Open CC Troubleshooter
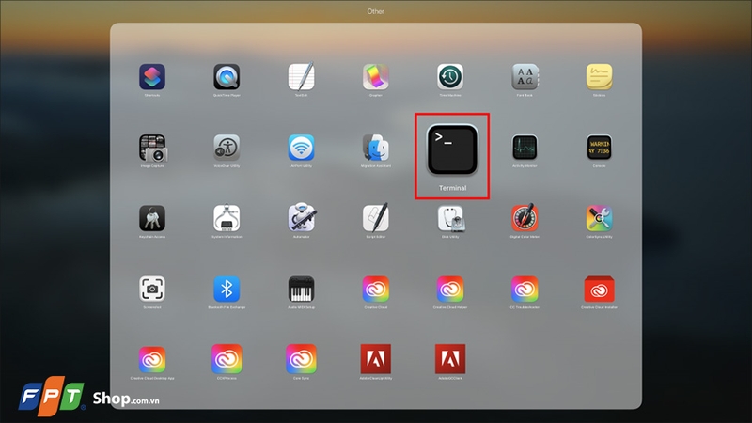 [525, 289]
